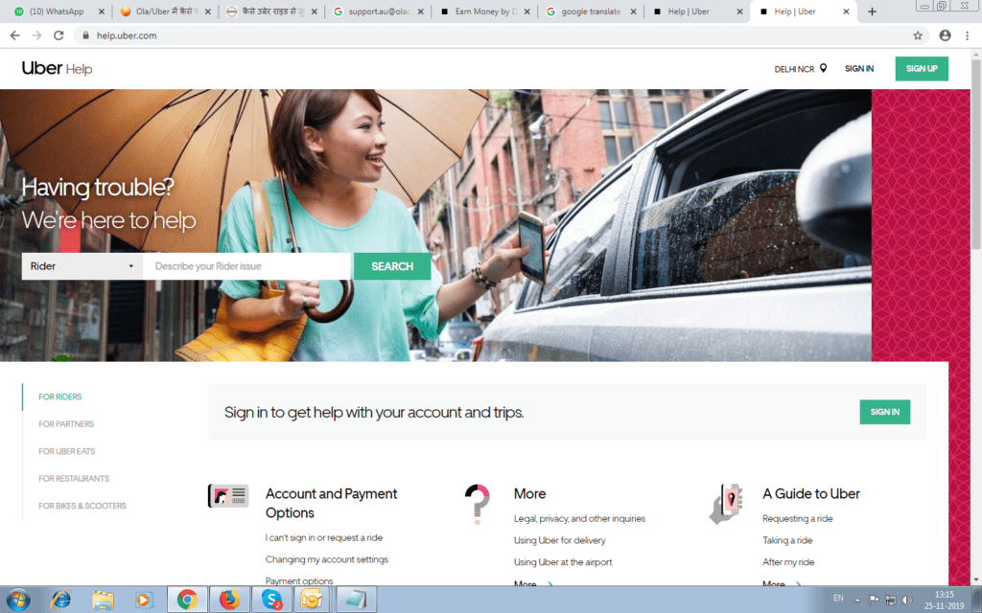The height and width of the screenshot is (613, 982).
Task: Click the Account and Payment Options card icon
Action: click(x=228, y=496)
